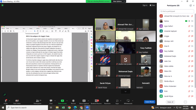Click the Find a participant search field
This screenshot has height=110, width=196.
176,11
